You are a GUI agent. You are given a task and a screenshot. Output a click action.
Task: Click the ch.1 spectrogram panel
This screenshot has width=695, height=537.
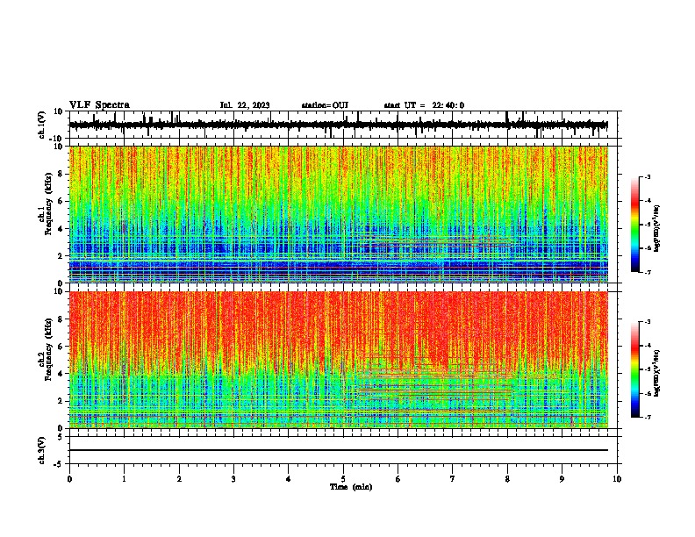click(x=339, y=214)
